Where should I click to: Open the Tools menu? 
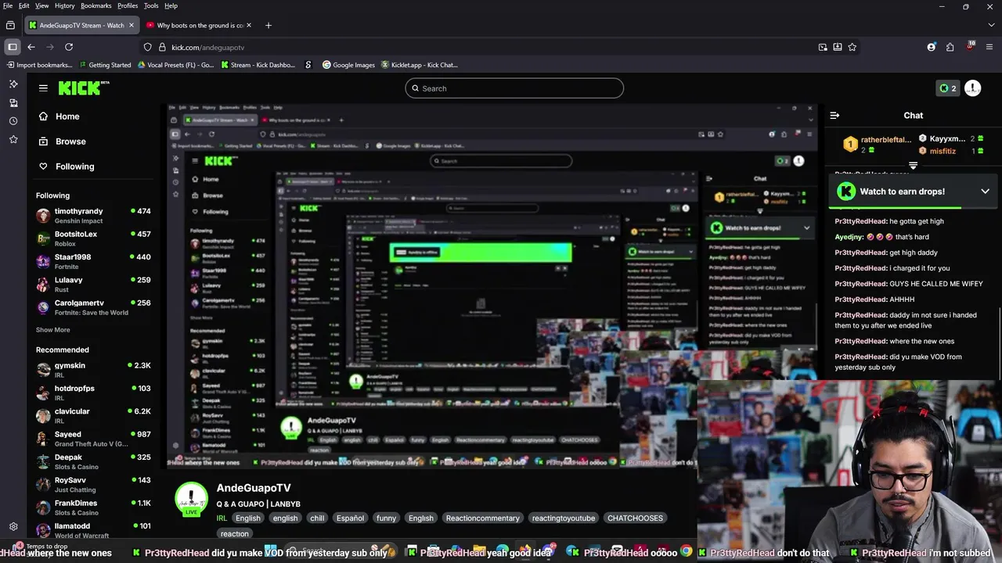tap(151, 5)
